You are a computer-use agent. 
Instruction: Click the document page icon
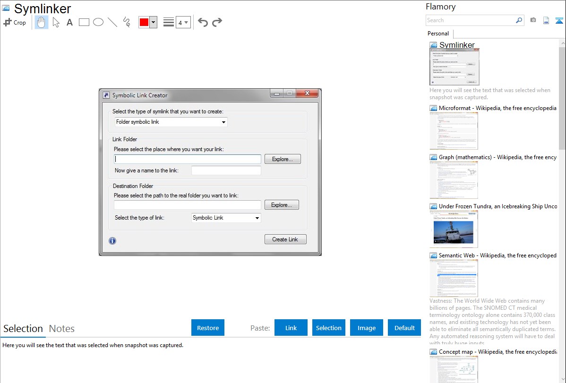pyautogui.click(x=546, y=20)
